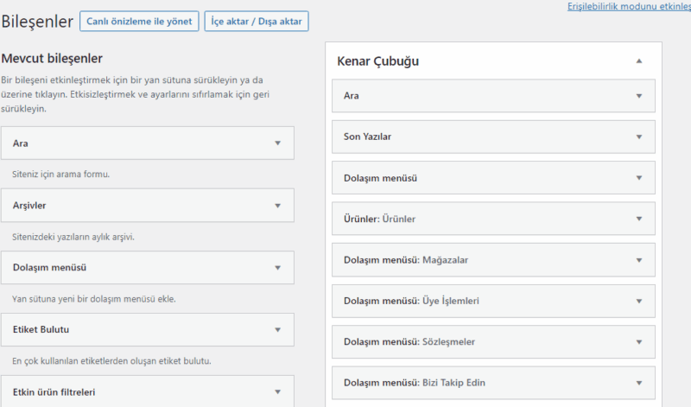Open the 'Erişilebilirlik modunu etkinleştir' link
691x407 pixels.
click(628, 6)
